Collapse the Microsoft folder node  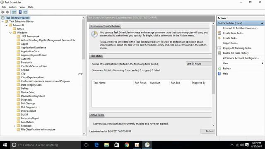(7, 25)
